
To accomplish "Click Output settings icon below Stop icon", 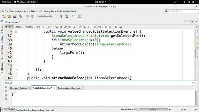I will coord(6,100).
